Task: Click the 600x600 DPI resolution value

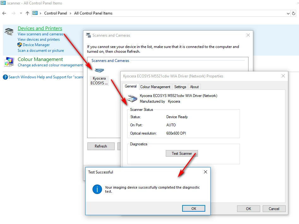Action: coord(176,133)
